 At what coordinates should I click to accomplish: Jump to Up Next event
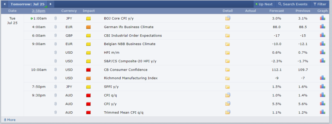[264, 4]
